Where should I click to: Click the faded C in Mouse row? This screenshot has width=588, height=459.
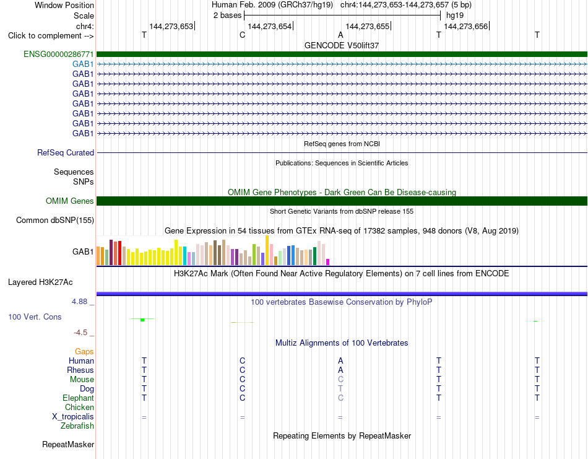coord(340,380)
